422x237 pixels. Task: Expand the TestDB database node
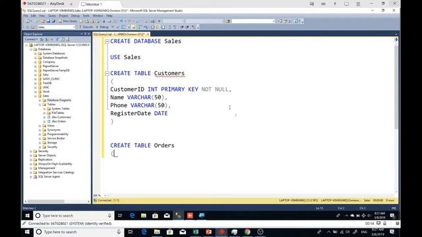coord(35,83)
